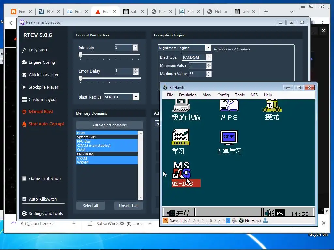
Task: Click the Maximum Value FF field
Action: pos(197,74)
